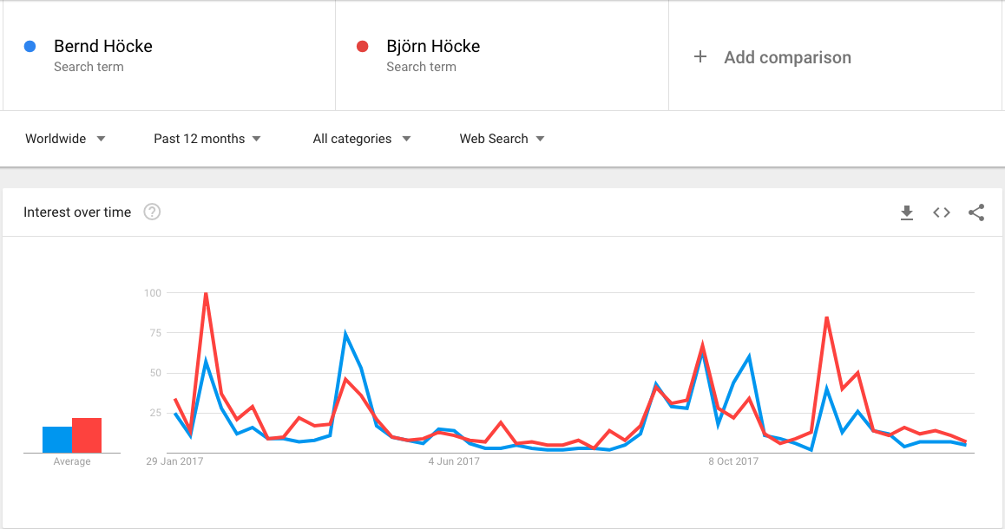Click the Interest over time heading

point(77,212)
